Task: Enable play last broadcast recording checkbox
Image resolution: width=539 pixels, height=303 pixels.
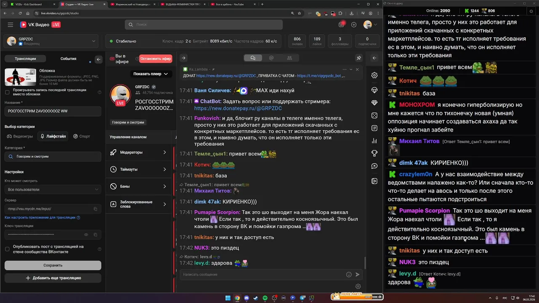Action: point(7,92)
